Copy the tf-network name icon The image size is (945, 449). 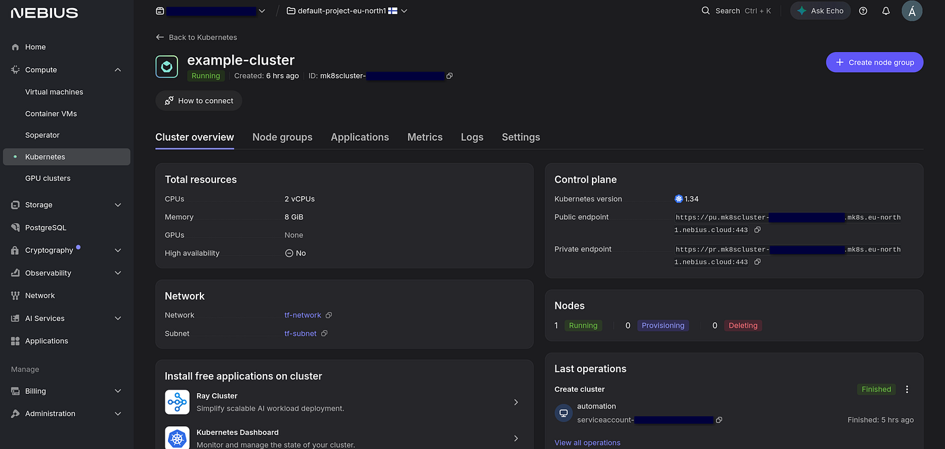329,316
